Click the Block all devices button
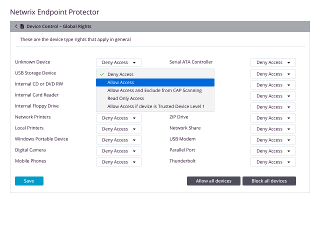This screenshot has width=320, height=225. coord(269,181)
